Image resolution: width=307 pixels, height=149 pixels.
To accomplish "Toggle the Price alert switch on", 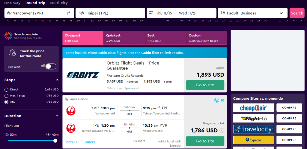I will tap(51, 67).
